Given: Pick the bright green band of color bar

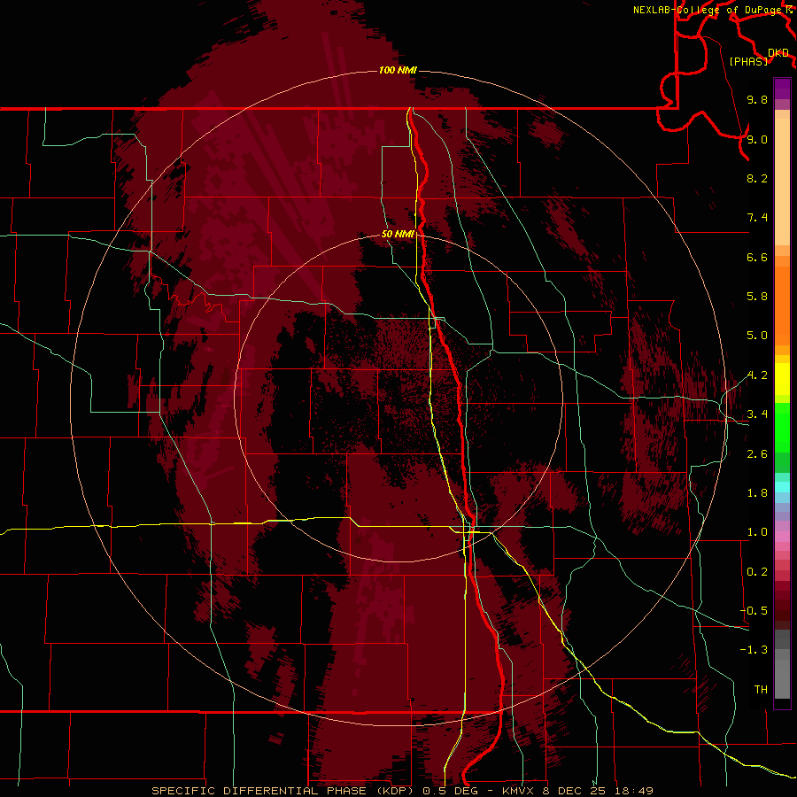Looking at the screenshot, I should coord(782,428).
